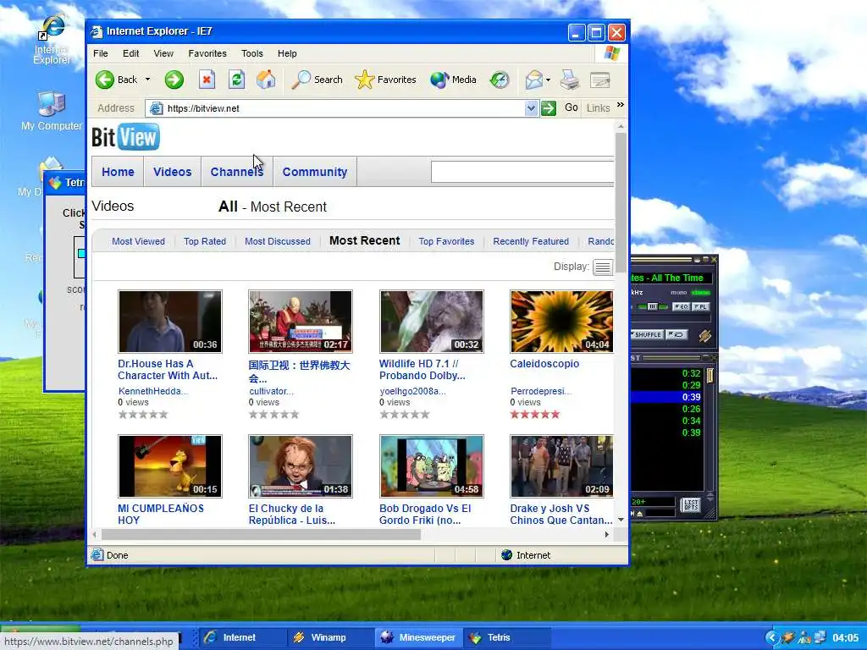The image size is (867, 650).
Task: Open the Help menu
Action: [x=287, y=53]
